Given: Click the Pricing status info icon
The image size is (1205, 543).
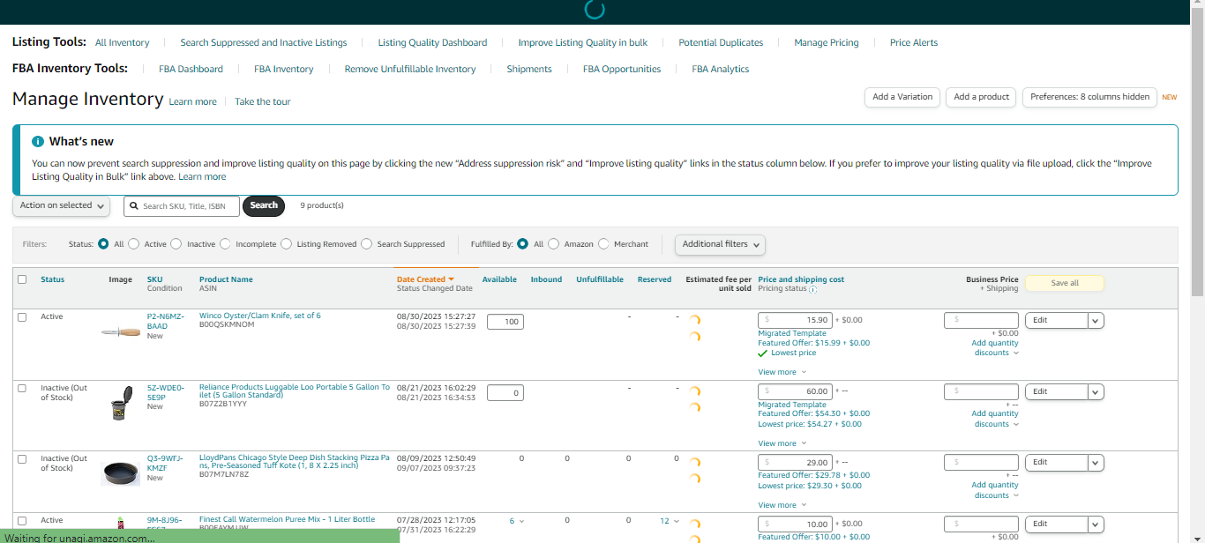Looking at the screenshot, I should (x=812, y=289).
